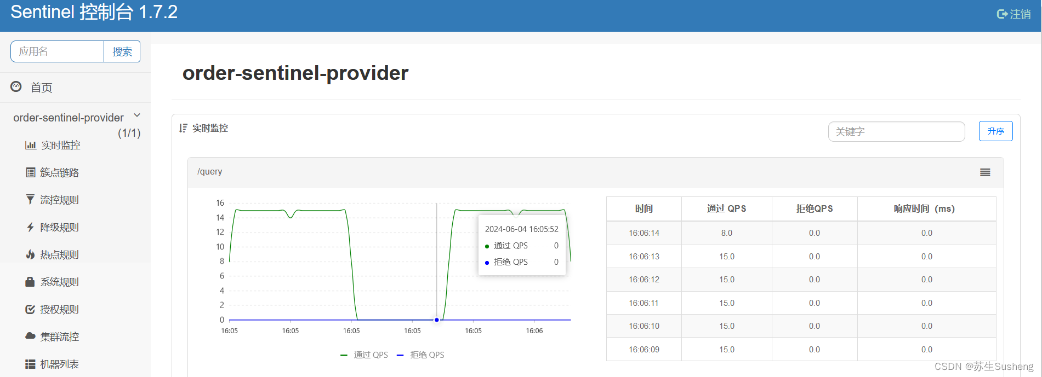
Task: Click the 响应时间 (ms) column header
Action: (927, 208)
